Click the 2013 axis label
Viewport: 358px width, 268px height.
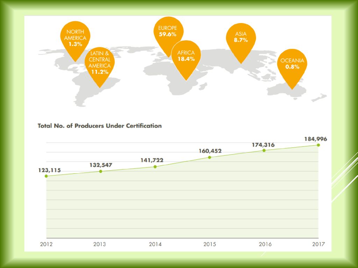coord(100,244)
